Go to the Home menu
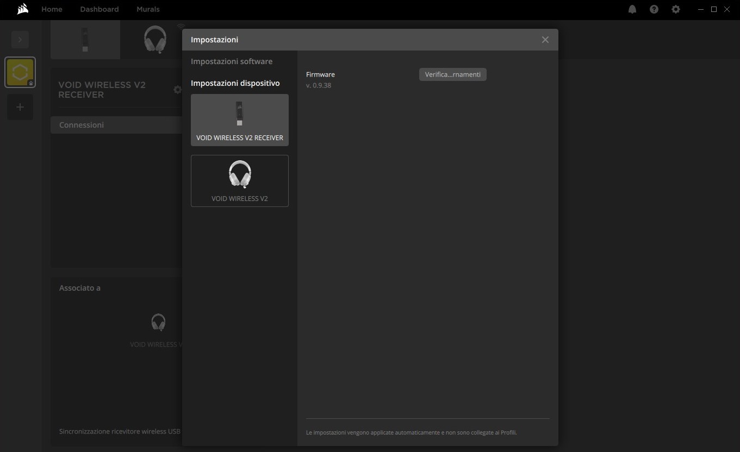Image resolution: width=740 pixels, height=452 pixels. tap(52, 9)
